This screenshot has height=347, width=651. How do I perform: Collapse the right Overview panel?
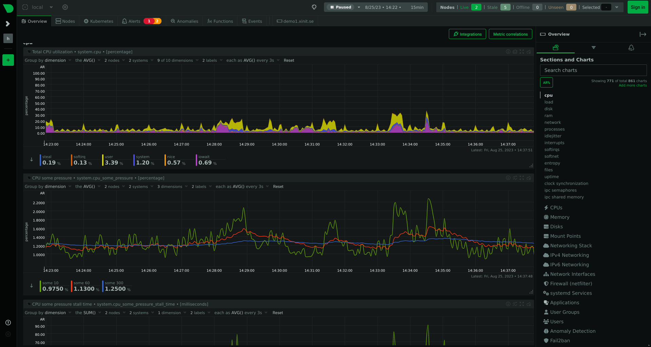tap(643, 34)
